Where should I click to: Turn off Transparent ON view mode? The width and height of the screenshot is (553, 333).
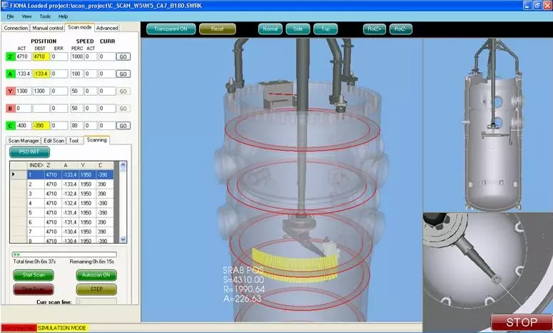point(171,29)
